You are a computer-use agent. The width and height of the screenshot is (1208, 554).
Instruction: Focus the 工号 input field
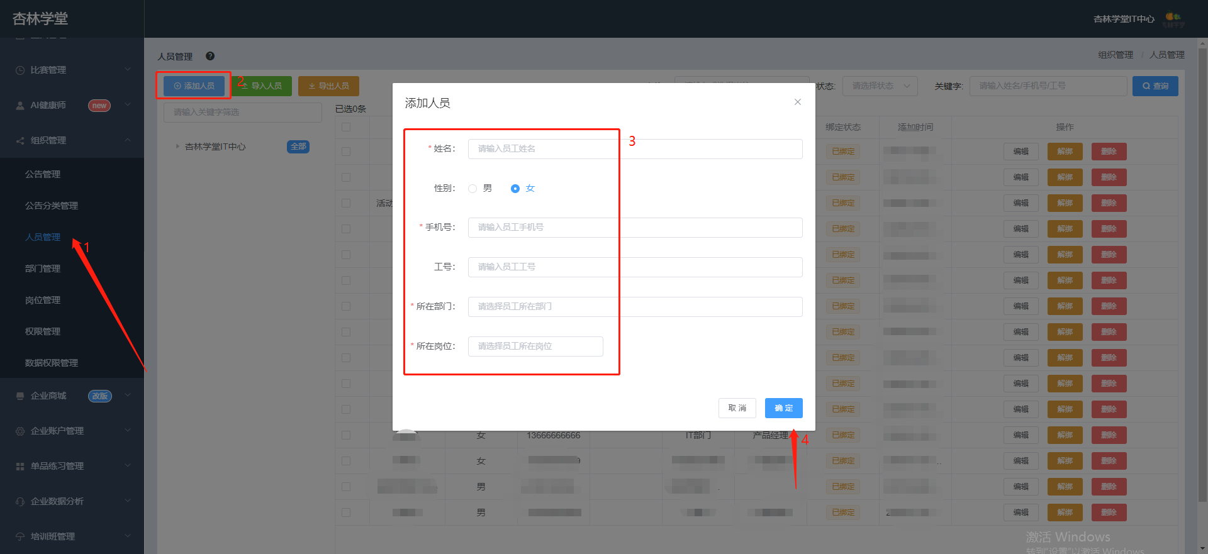coord(635,267)
